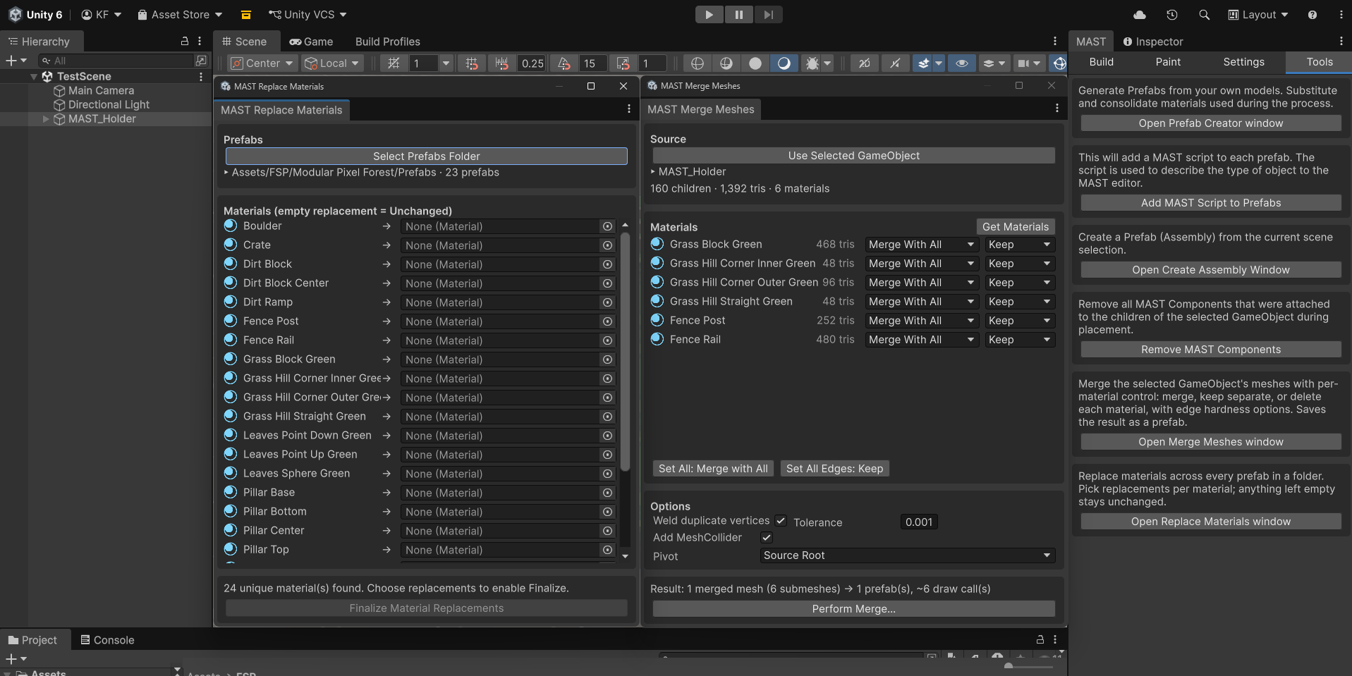The width and height of the screenshot is (1352, 676).
Task: Click the Perform Merge button
Action: pyautogui.click(x=853, y=609)
